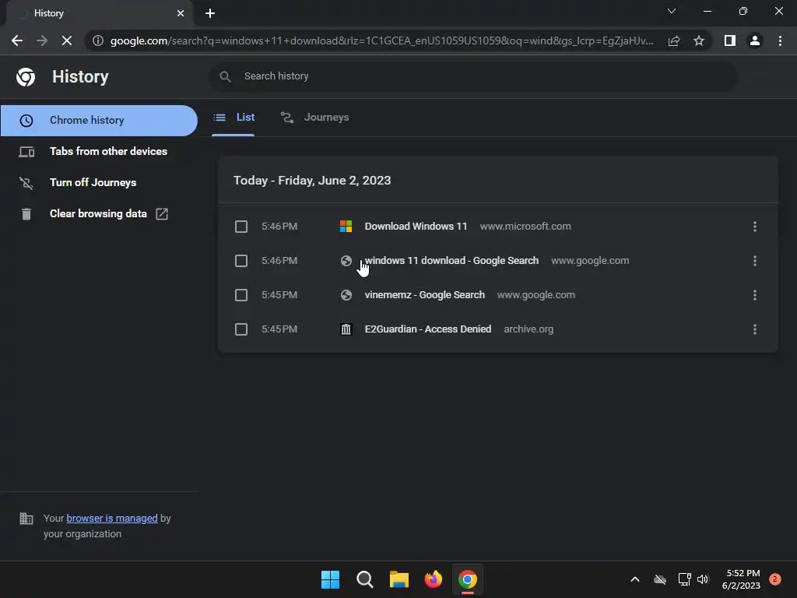Open actions menu for Download Windows 11
The height and width of the screenshot is (598, 797).
tap(755, 227)
